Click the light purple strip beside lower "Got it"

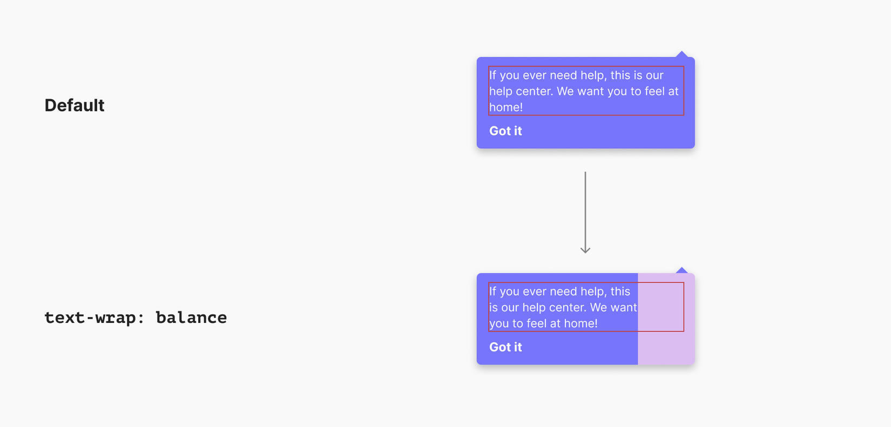(x=665, y=348)
